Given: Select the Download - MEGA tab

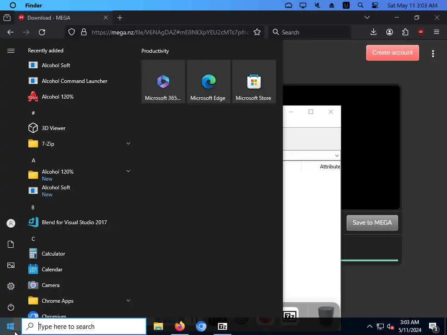Looking at the screenshot, I should (64, 17).
